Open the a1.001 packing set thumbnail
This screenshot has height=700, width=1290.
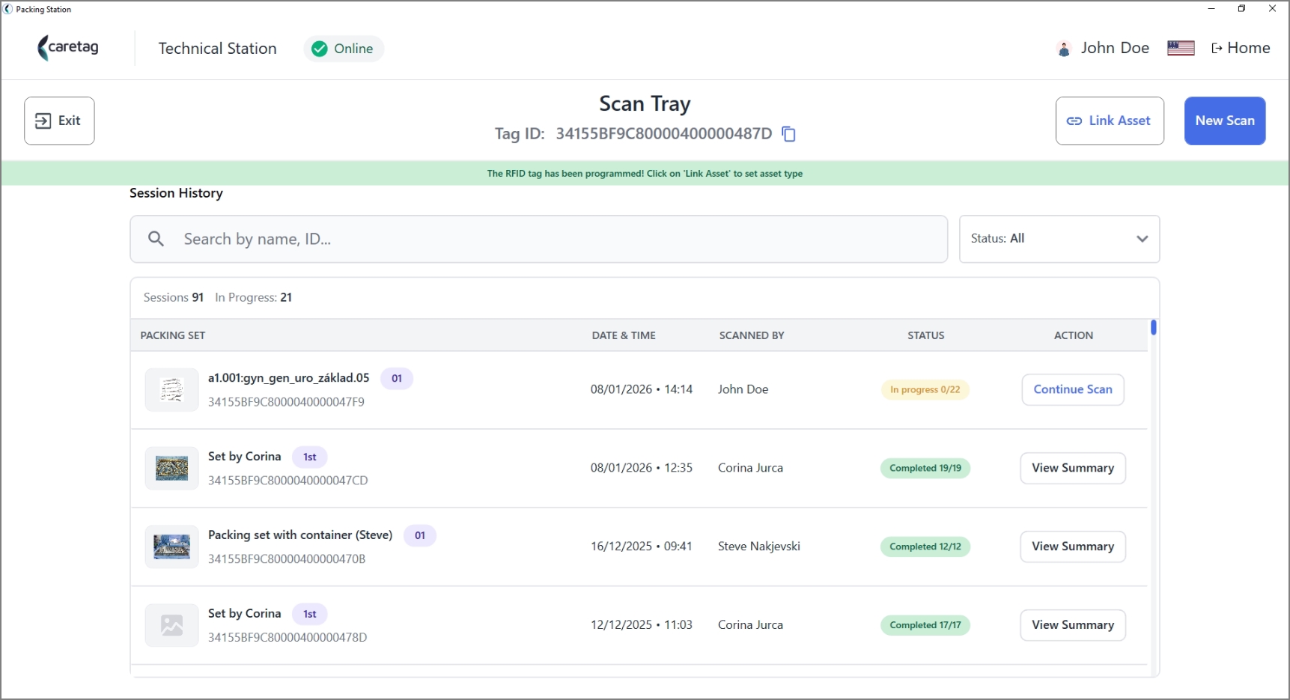(171, 390)
